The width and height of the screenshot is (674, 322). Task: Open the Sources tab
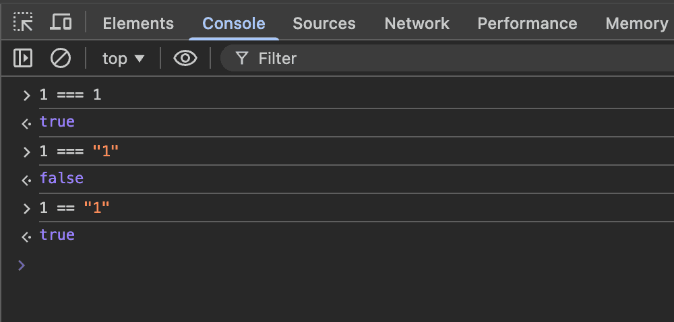324,24
